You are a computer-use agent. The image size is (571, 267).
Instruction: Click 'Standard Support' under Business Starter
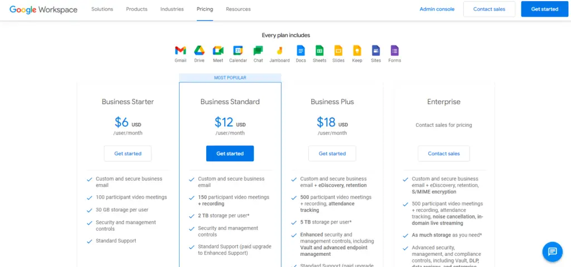(116, 240)
